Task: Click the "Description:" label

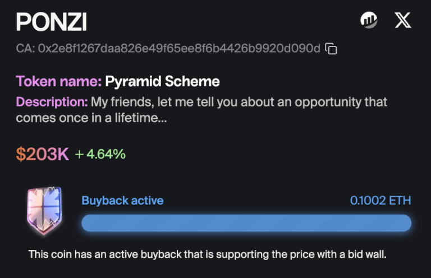Action: [52, 103]
